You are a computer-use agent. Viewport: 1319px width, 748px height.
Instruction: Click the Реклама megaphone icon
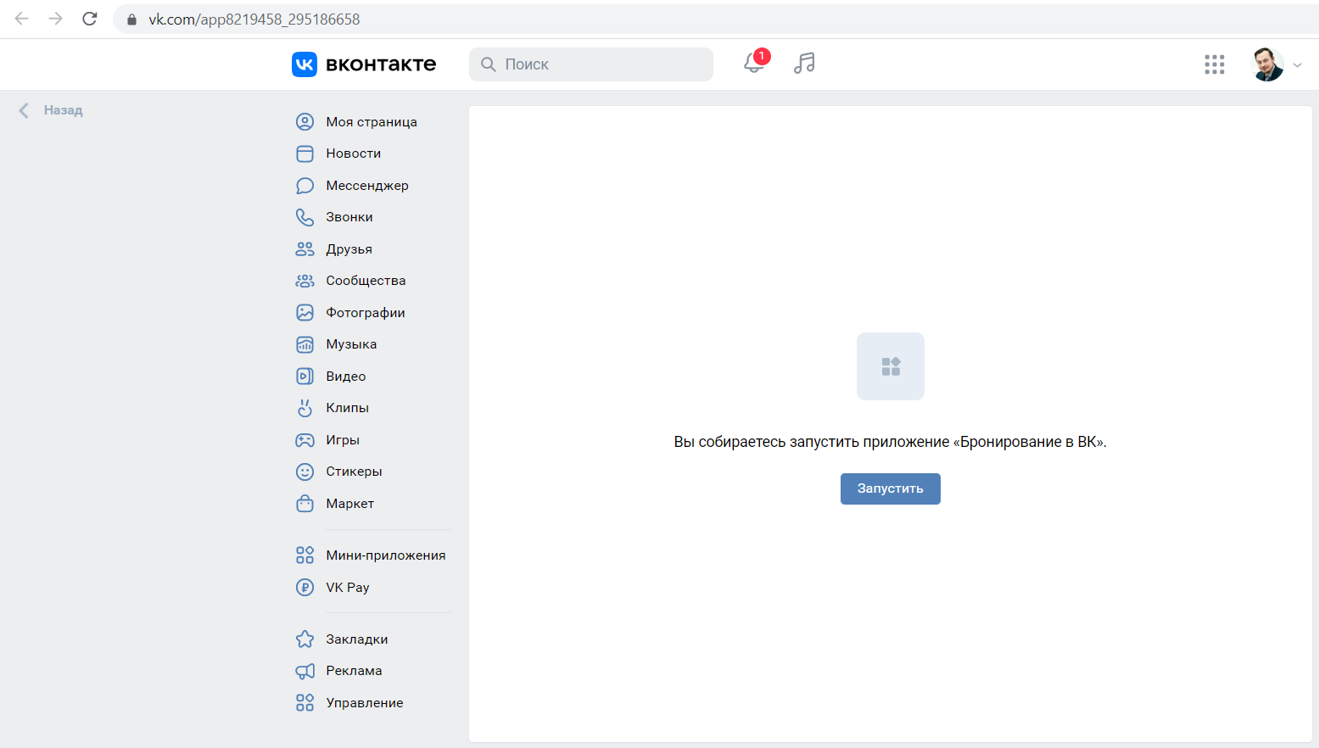coord(305,671)
